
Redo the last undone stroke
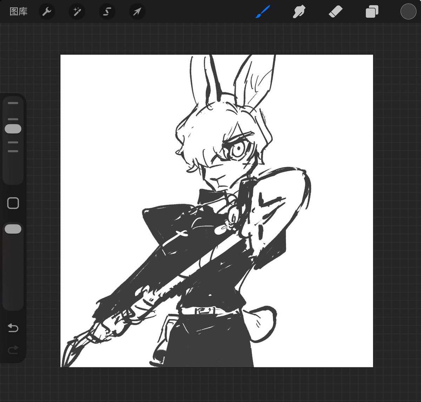point(13,350)
